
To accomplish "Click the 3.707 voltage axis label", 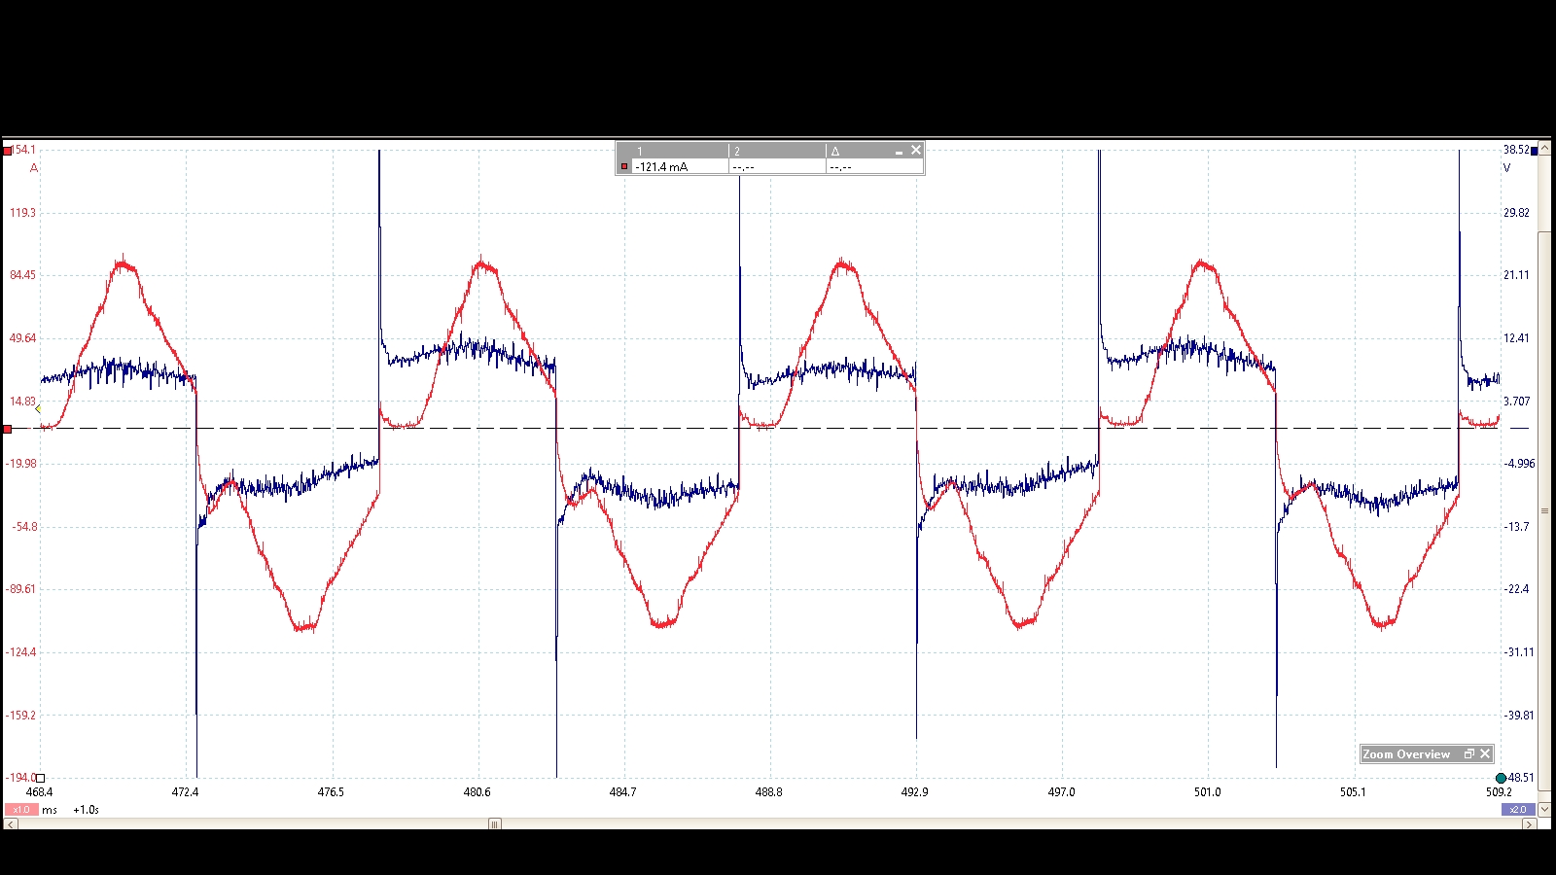I will click(1516, 401).
